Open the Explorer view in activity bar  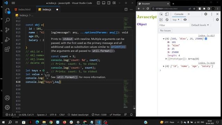point(7,11)
